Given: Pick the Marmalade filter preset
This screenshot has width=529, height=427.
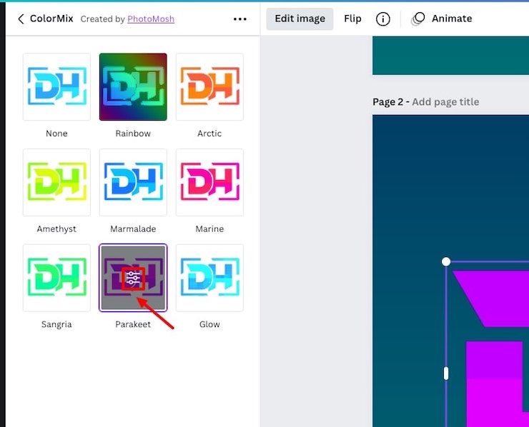Looking at the screenshot, I should pos(133,183).
